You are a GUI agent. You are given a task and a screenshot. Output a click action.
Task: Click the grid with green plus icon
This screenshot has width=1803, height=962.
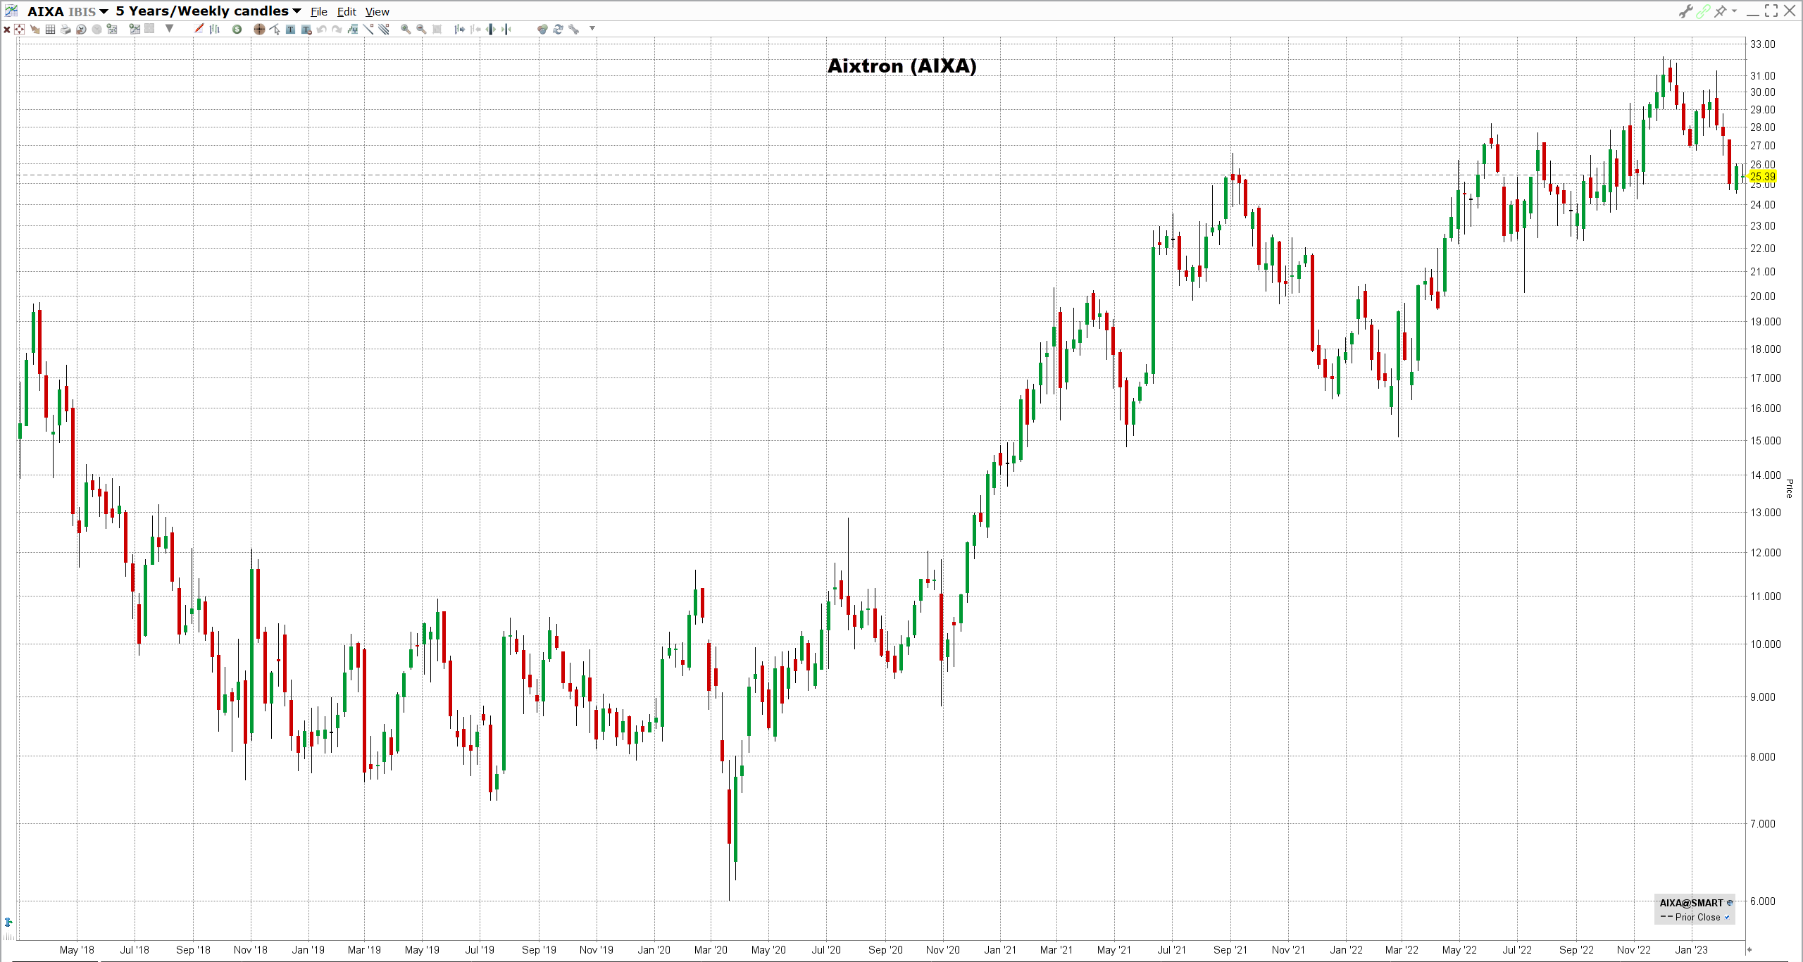(111, 29)
